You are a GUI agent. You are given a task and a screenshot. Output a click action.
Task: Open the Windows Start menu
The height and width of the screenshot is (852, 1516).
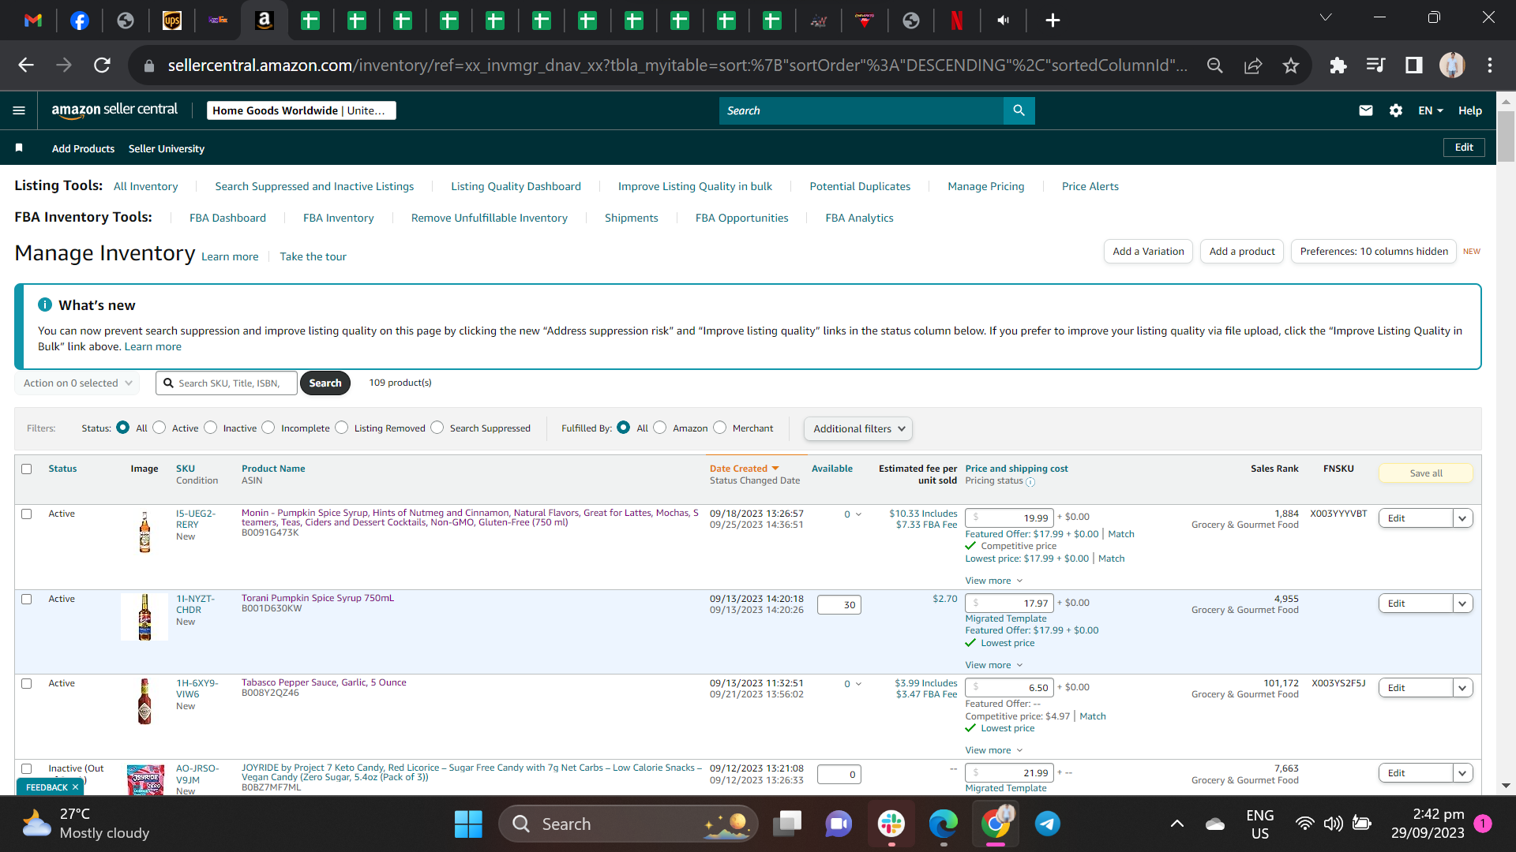pyautogui.click(x=468, y=824)
